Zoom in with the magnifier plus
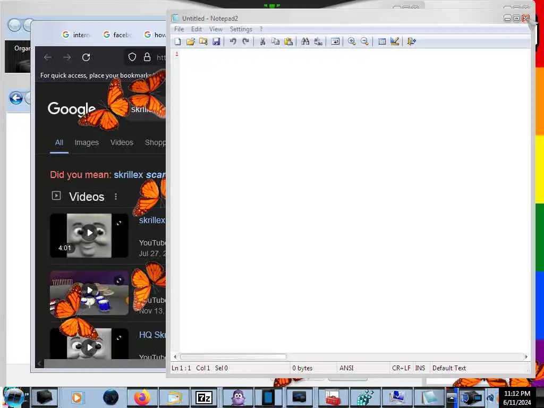Viewport: 544px width, 408px height. coord(352,41)
